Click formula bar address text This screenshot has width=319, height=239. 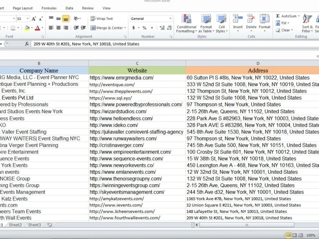coord(86,44)
